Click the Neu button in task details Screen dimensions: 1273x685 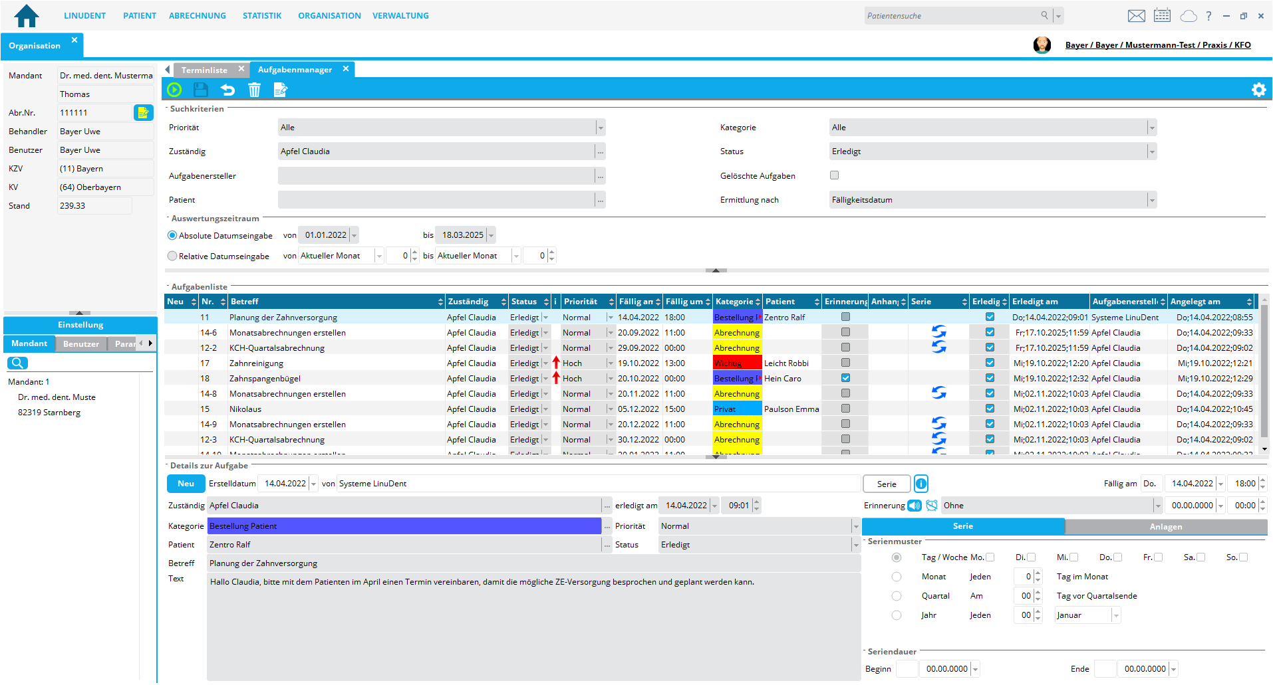(x=186, y=484)
